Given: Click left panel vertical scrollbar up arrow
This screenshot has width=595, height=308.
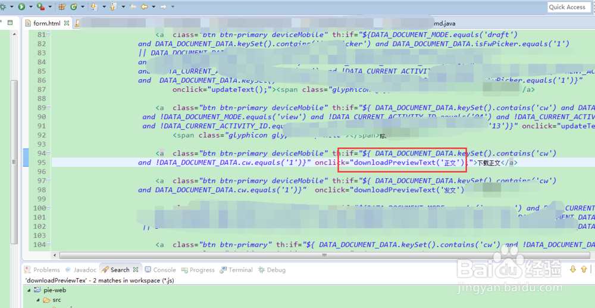Looking at the screenshot, I should [14, 35].
